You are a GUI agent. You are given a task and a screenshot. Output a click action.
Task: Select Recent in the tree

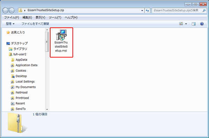tap(20, 103)
